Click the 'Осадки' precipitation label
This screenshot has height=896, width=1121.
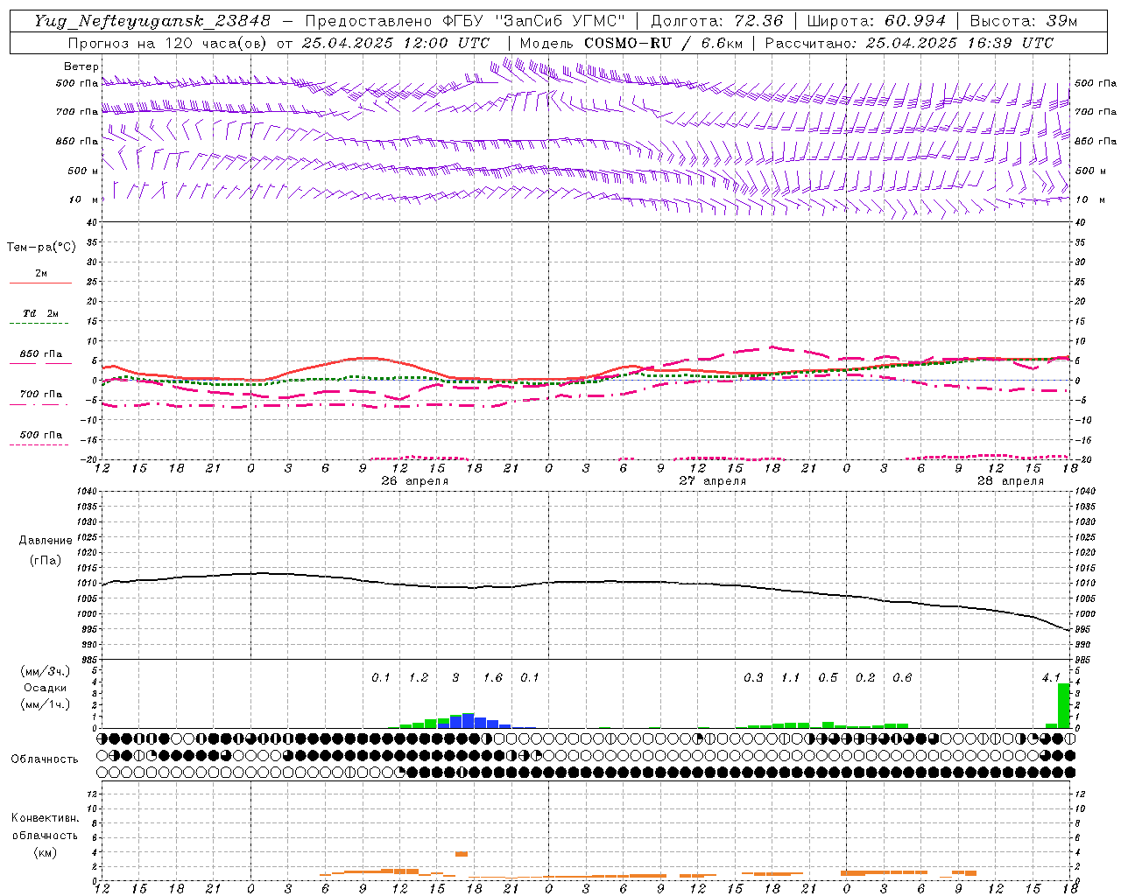[45, 688]
